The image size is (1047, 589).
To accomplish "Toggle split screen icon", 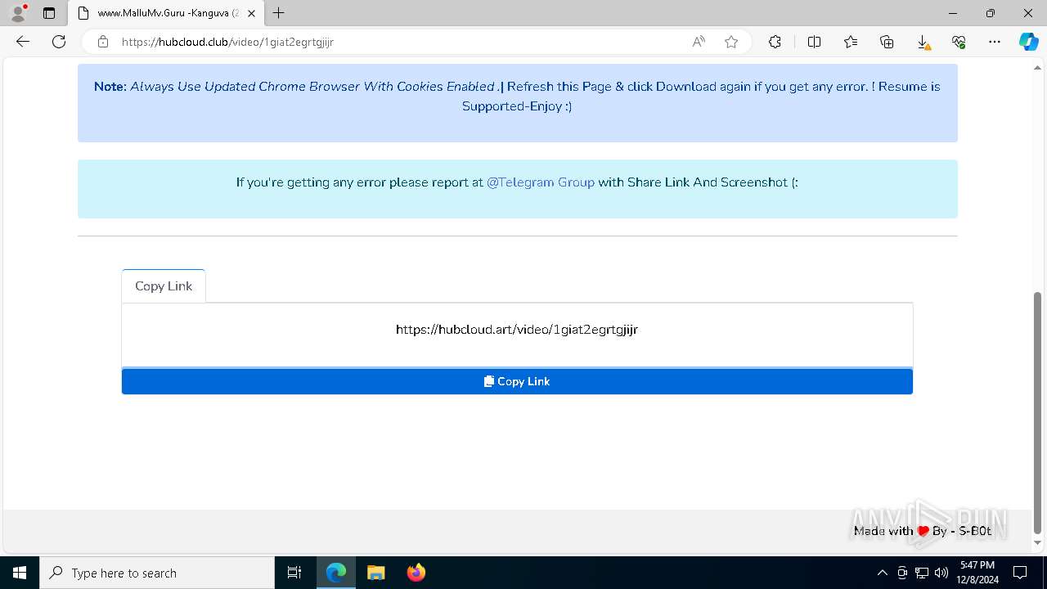I will [x=814, y=42].
